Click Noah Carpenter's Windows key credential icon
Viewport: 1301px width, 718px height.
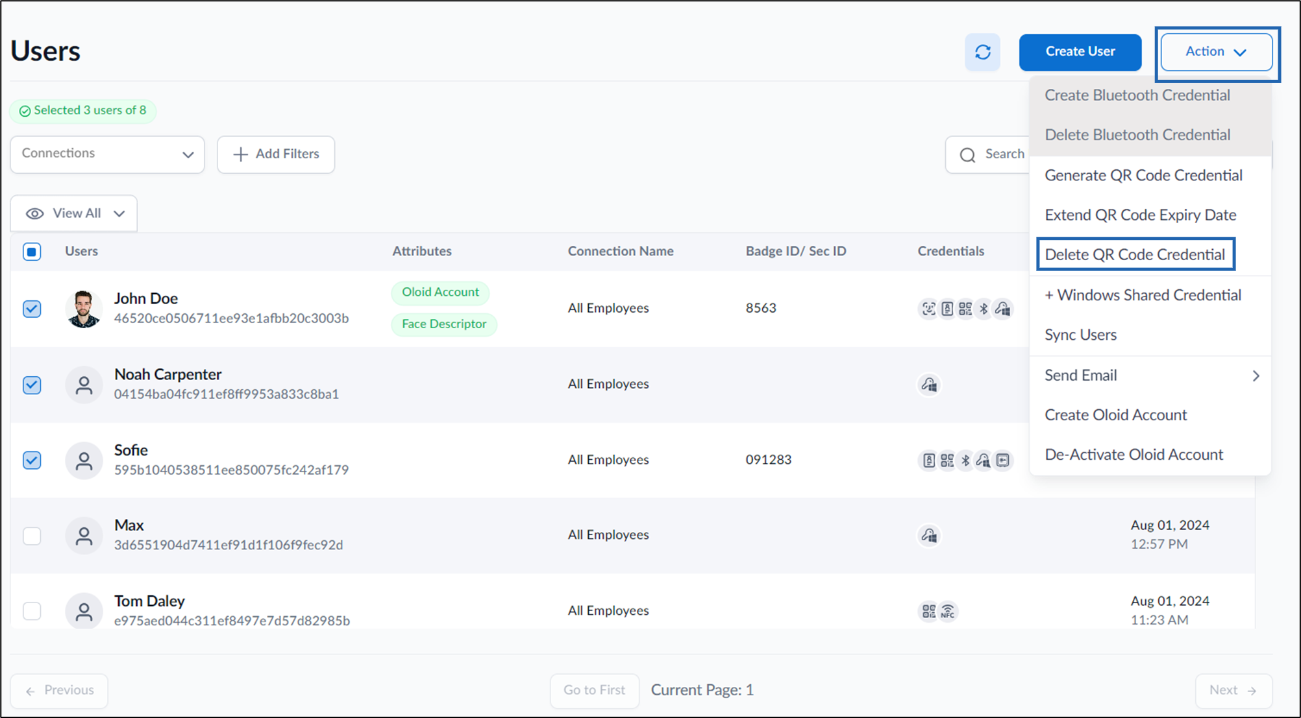pos(929,385)
